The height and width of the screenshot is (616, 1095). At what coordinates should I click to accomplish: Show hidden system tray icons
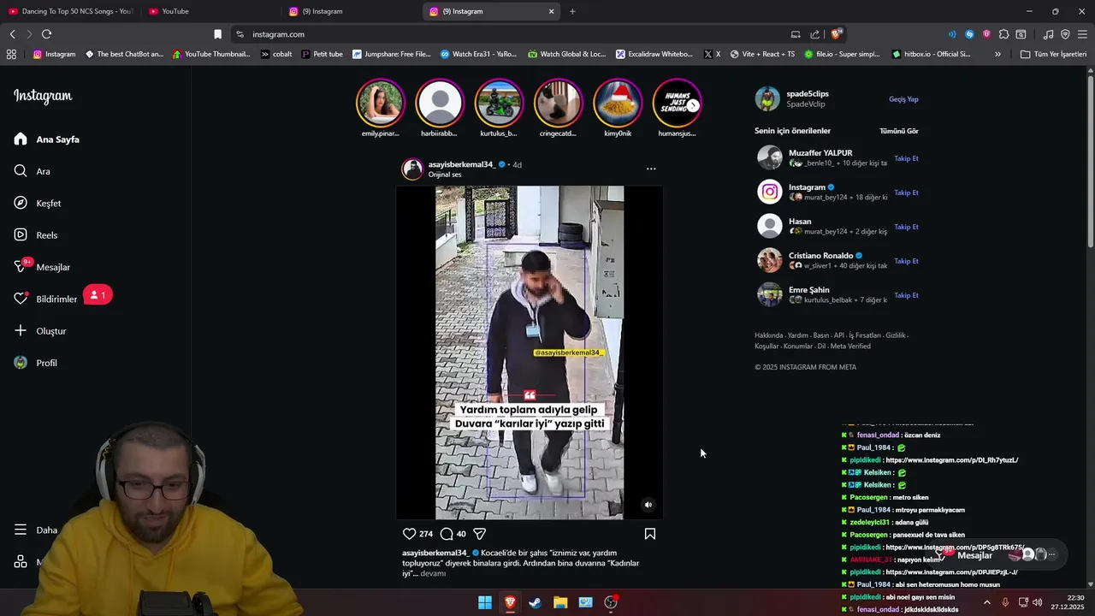tap(986, 602)
